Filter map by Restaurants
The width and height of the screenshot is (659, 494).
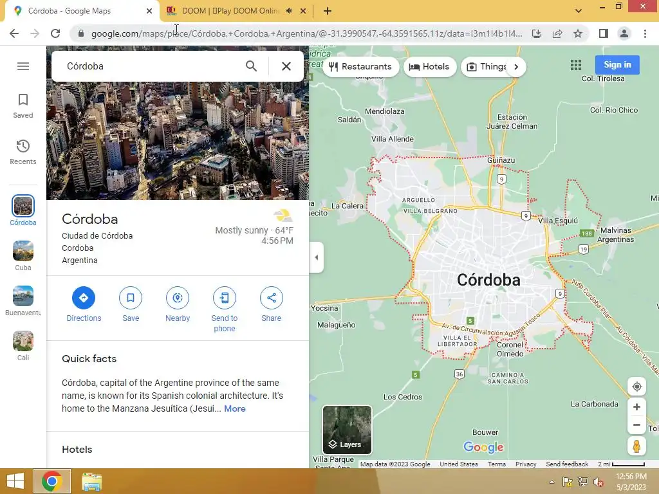360,67
